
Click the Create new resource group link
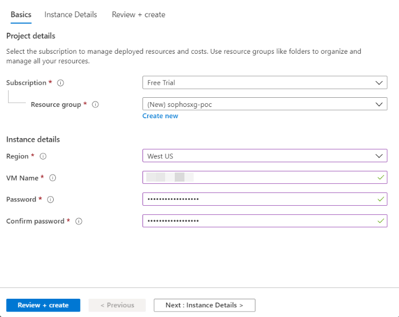click(x=160, y=116)
